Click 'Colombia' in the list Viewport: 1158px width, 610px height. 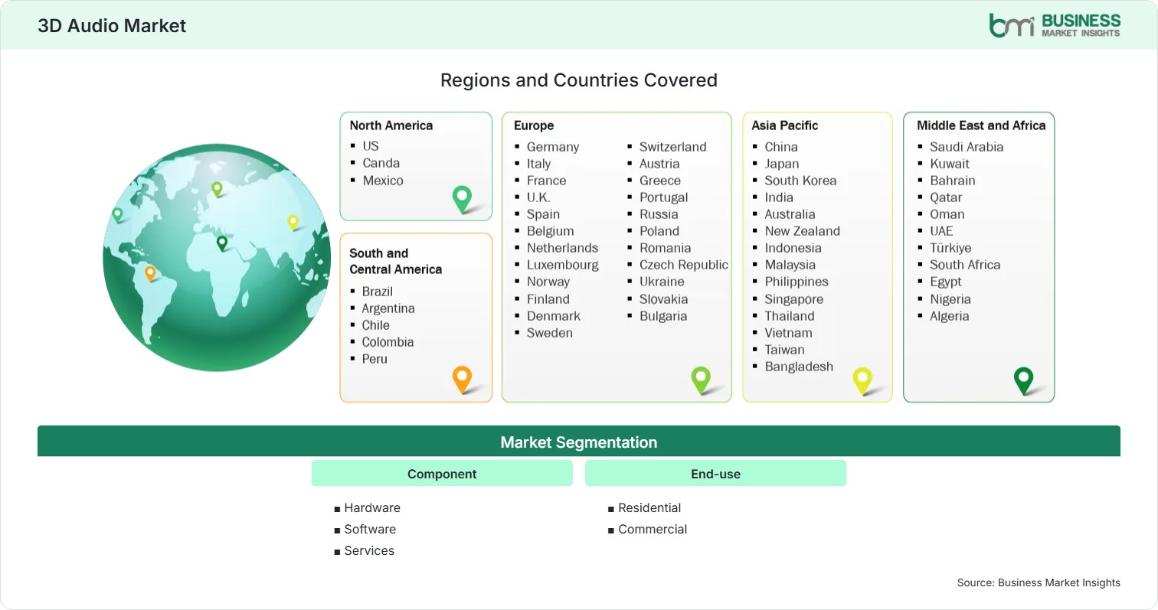(388, 341)
